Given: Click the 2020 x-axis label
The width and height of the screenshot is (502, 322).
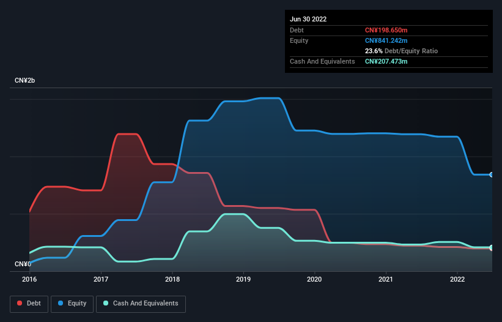Looking at the screenshot, I should click(x=314, y=279).
